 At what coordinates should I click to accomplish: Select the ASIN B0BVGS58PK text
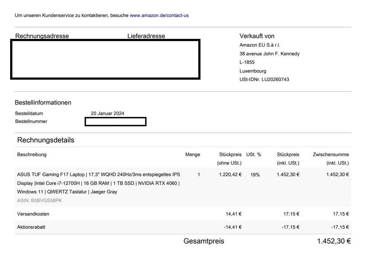[x=39, y=201]
